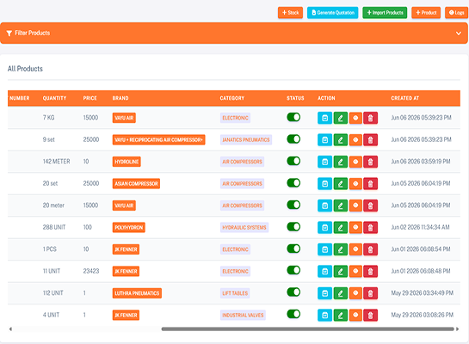Sort by the Price column header
The image size is (469, 344).
coord(89,98)
